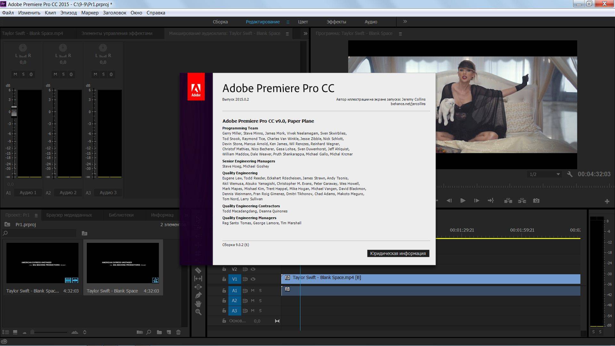615x346 pixels.
Task: Toggle sync lock on track A1
Action: pyautogui.click(x=245, y=291)
